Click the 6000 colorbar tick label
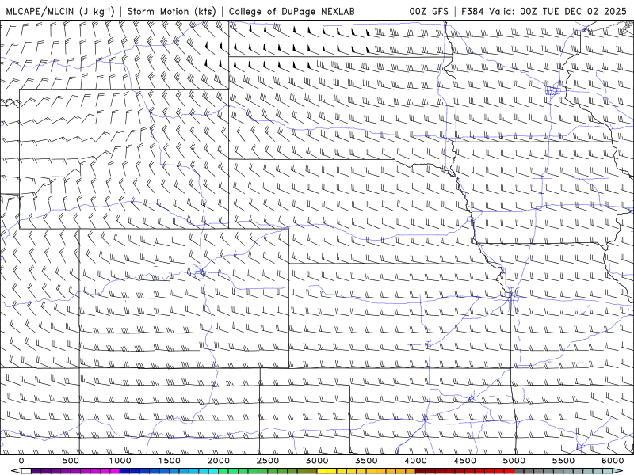Image resolution: width=634 pixels, height=475 pixels. 613,461
